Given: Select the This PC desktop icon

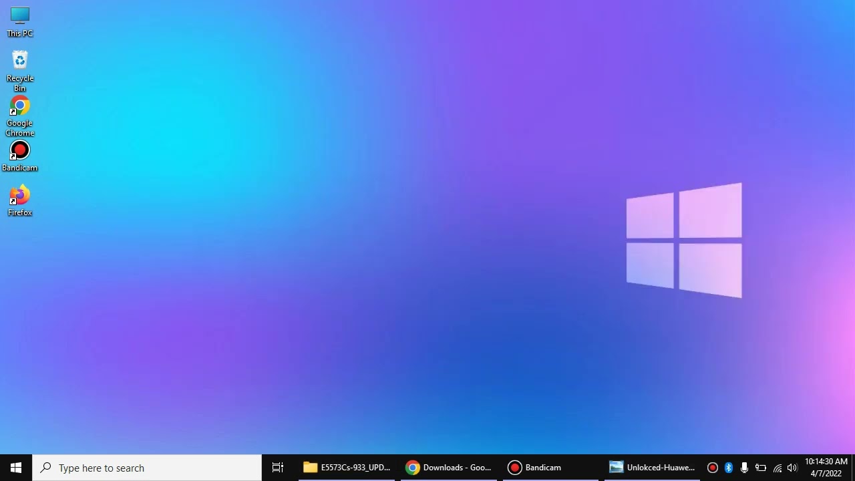Looking at the screenshot, I should (19, 21).
